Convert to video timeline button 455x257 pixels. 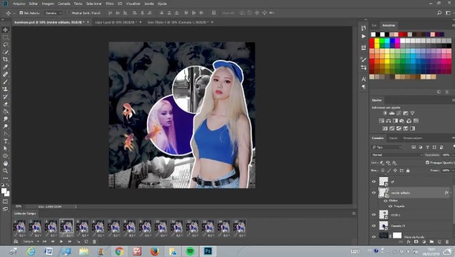[15, 242]
